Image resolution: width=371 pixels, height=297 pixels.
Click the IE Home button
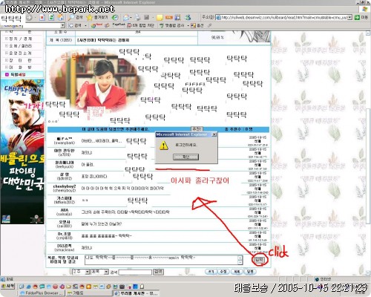tap(61, 18)
